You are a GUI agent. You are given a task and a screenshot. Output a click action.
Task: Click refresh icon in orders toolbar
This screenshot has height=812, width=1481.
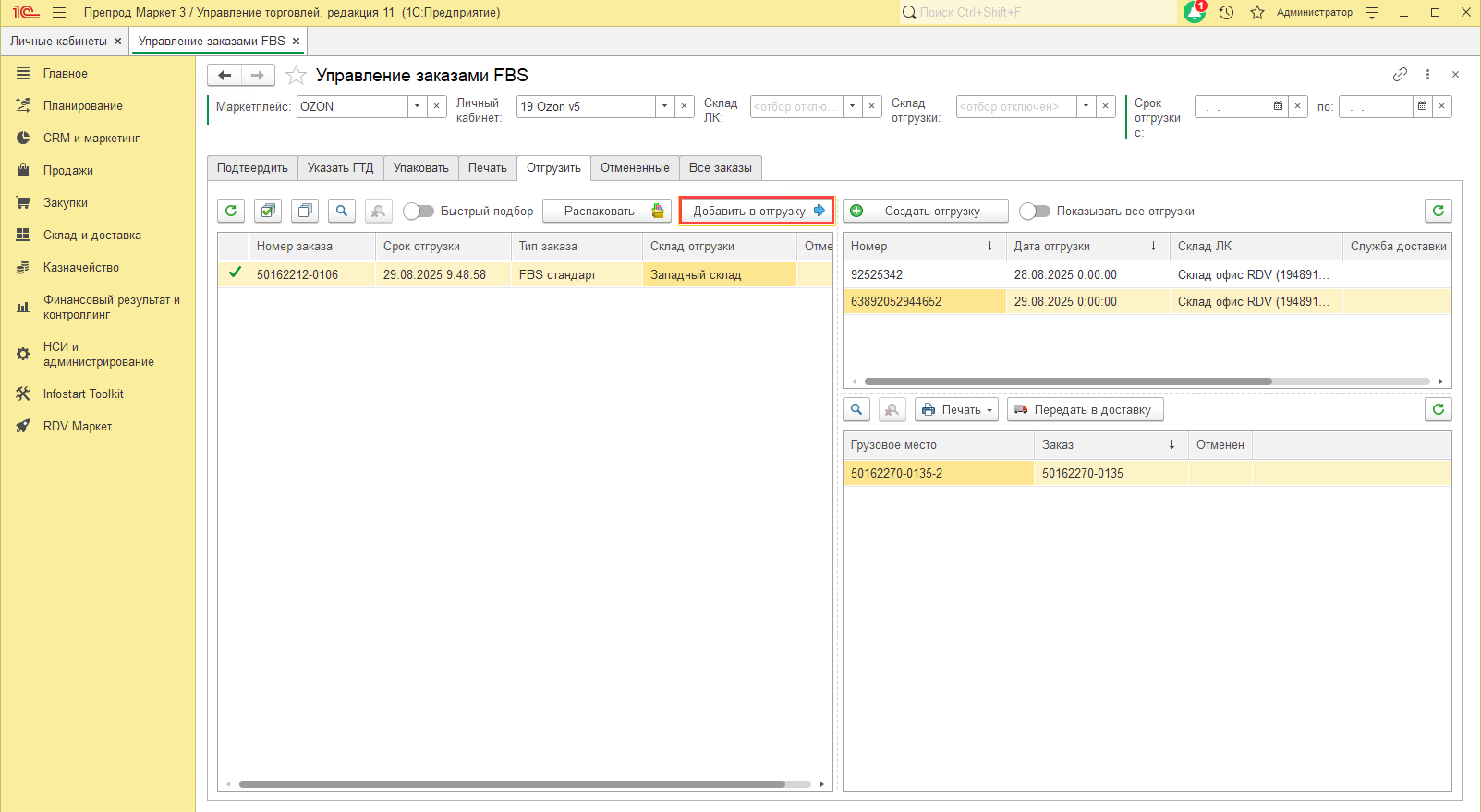[x=231, y=211]
